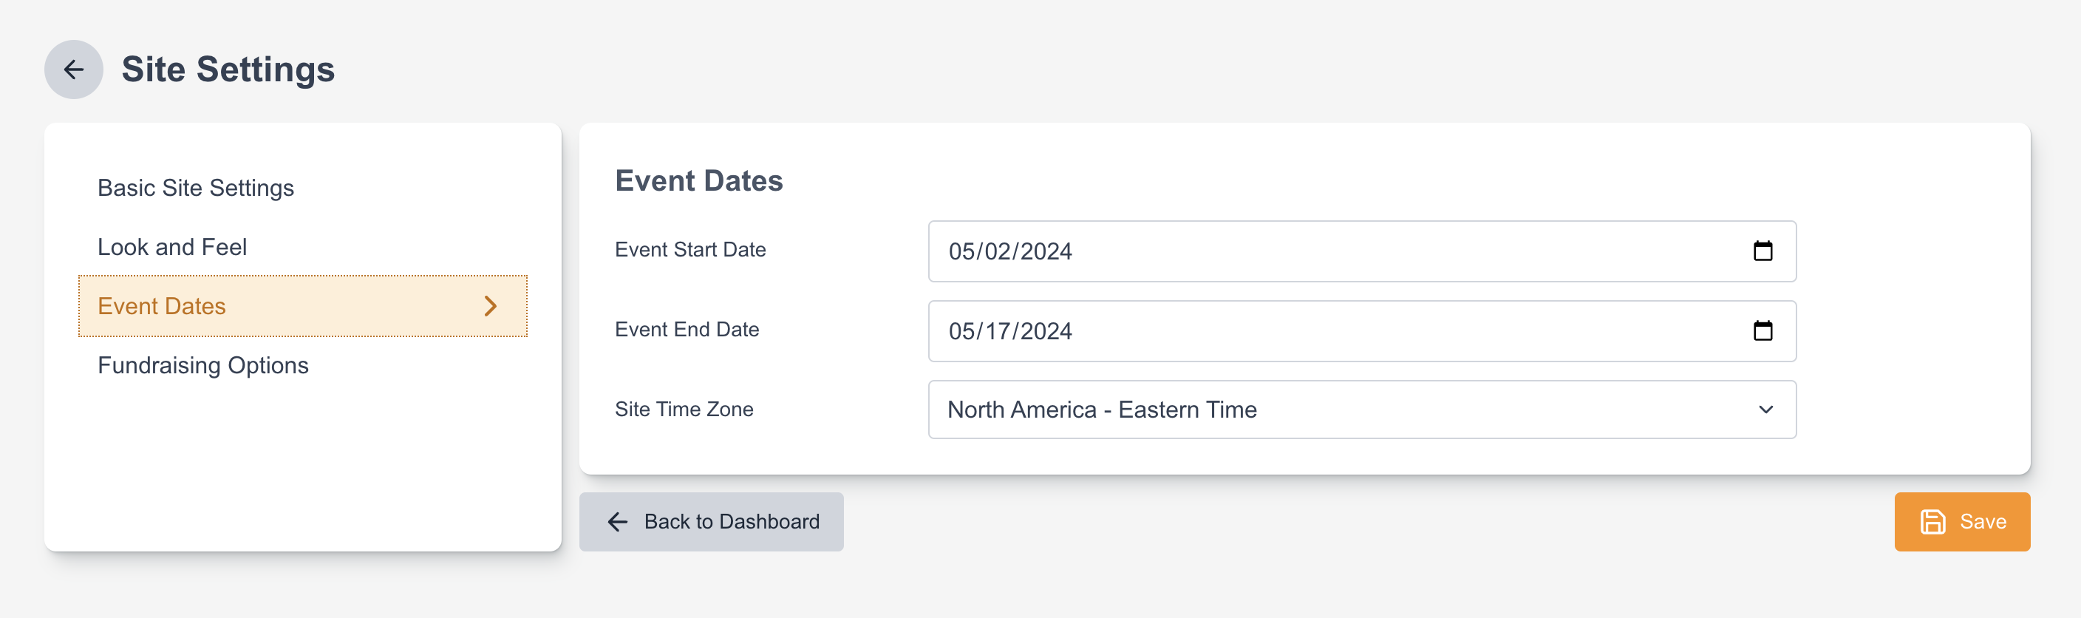Click the circular back arrow beside Site Settings
2081x618 pixels.
73,69
